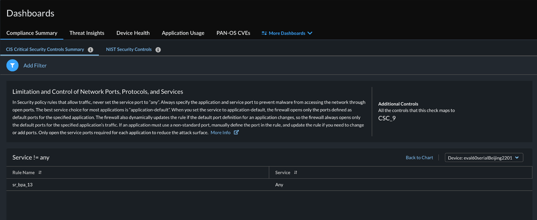Open the Compliance Summary tab
This screenshot has width=537, height=220.
(x=32, y=33)
